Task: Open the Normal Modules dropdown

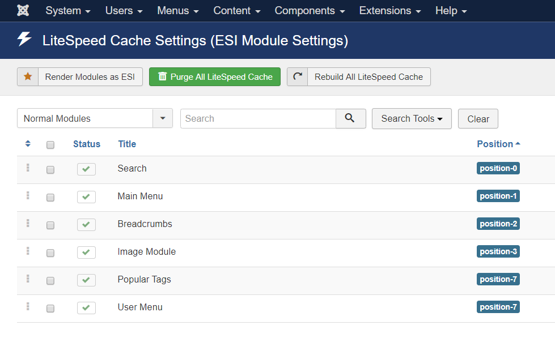Action: tap(95, 118)
